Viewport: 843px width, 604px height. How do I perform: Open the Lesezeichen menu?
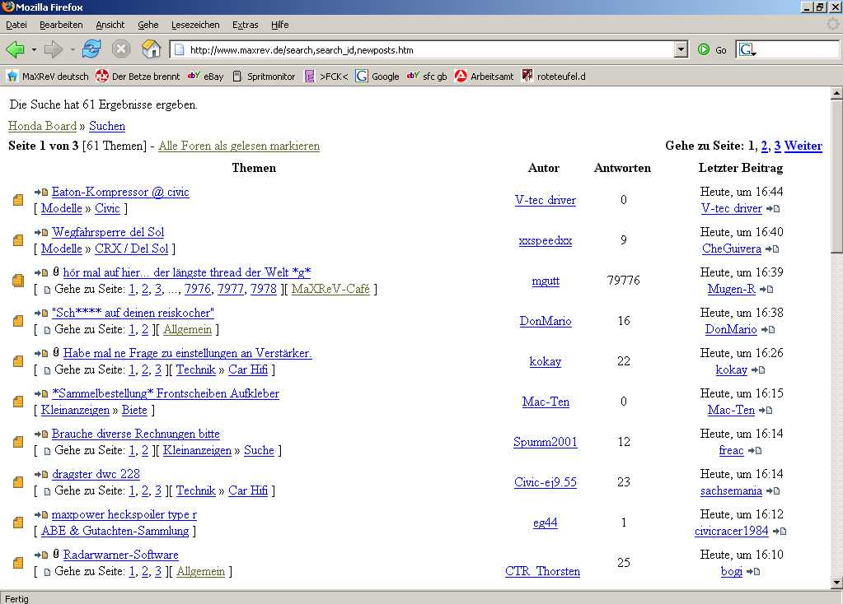click(196, 25)
